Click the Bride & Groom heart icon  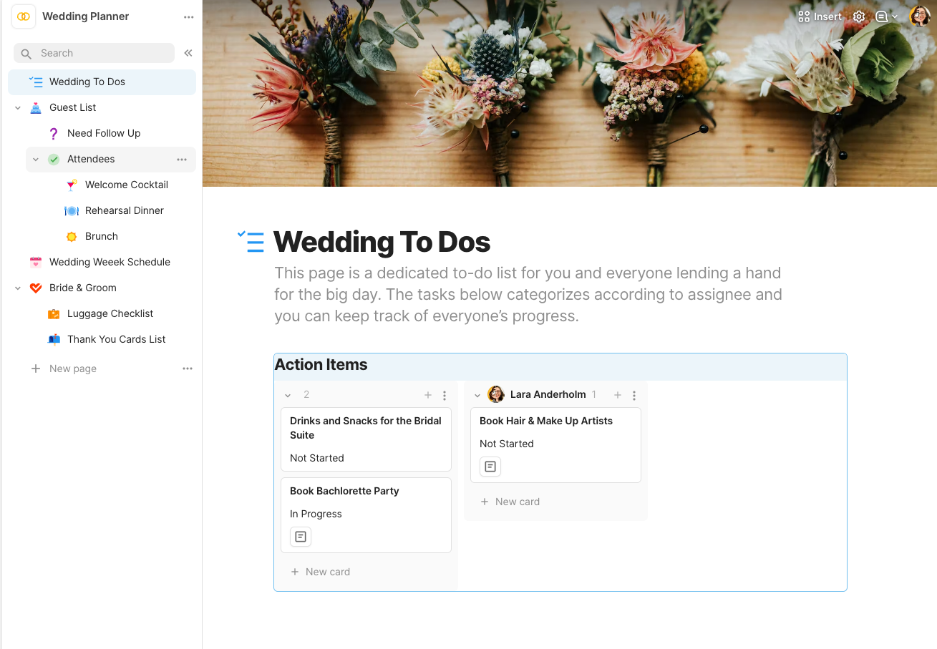pos(36,288)
